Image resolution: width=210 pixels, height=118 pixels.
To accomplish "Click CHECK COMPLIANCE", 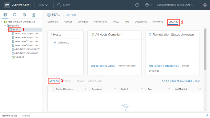I will pyautogui.click(x=103, y=66).
